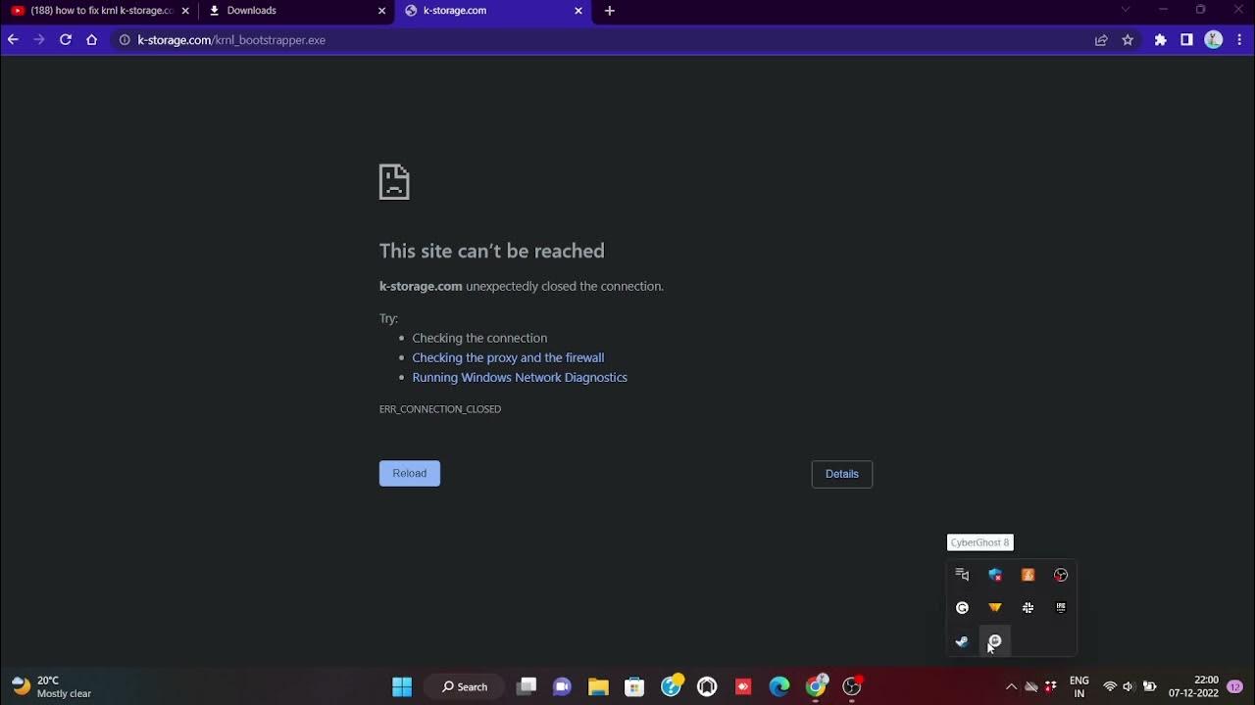Open Epic Games Launcher tray icon
The width and height of the screenshot is (1255, 705).
click(1061, 608)
